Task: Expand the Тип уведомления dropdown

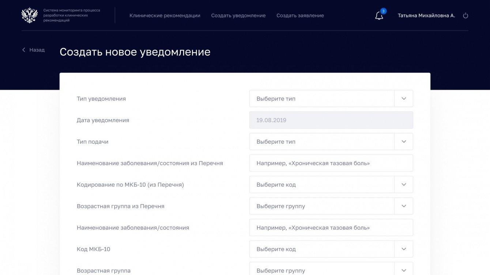Action: pos(331,99)
